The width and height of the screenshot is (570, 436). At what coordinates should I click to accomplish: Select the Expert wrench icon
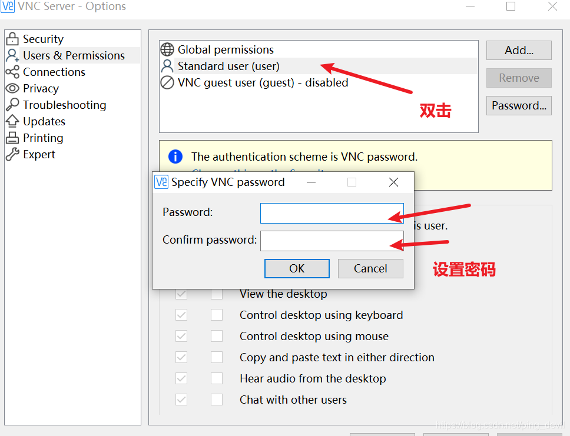pyautogui.click(x=12, y=154)
